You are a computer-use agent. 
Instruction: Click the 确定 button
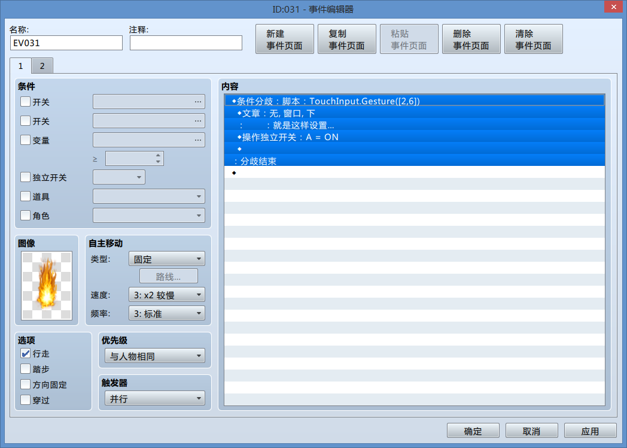(473, 431)
